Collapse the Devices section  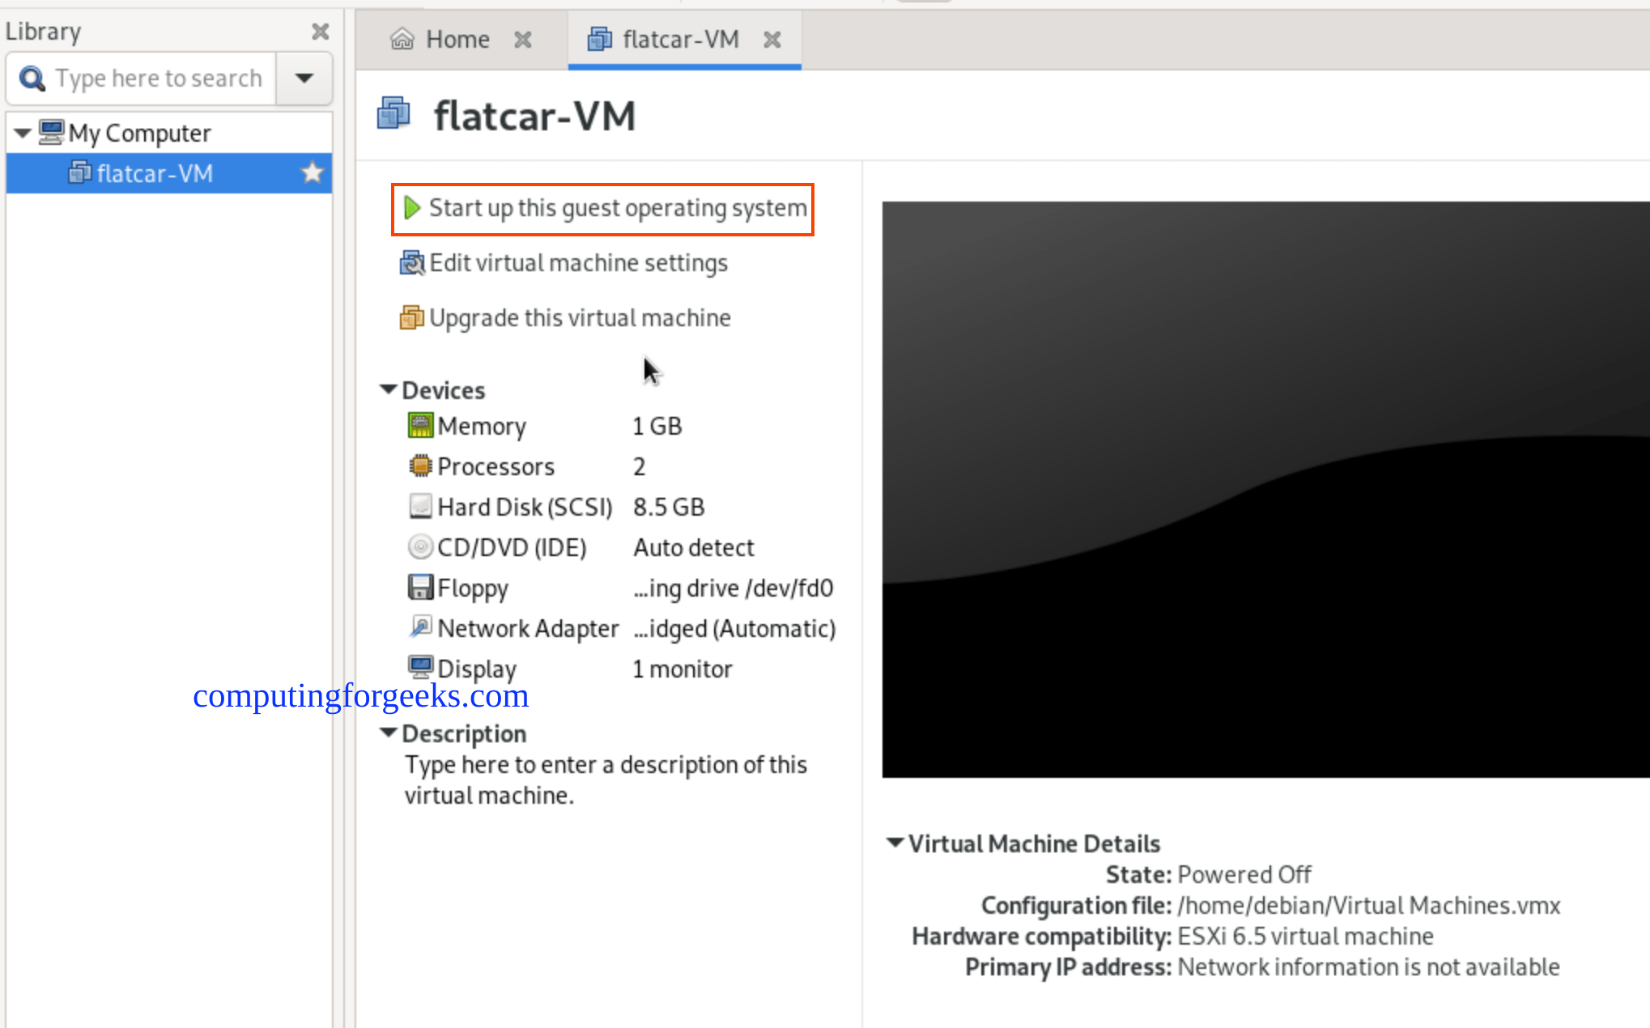click(388, 388)
